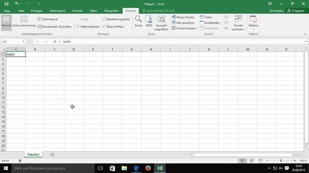309x173 pixels.
Task: Click macro record icon in status bar
Action: 20,161
